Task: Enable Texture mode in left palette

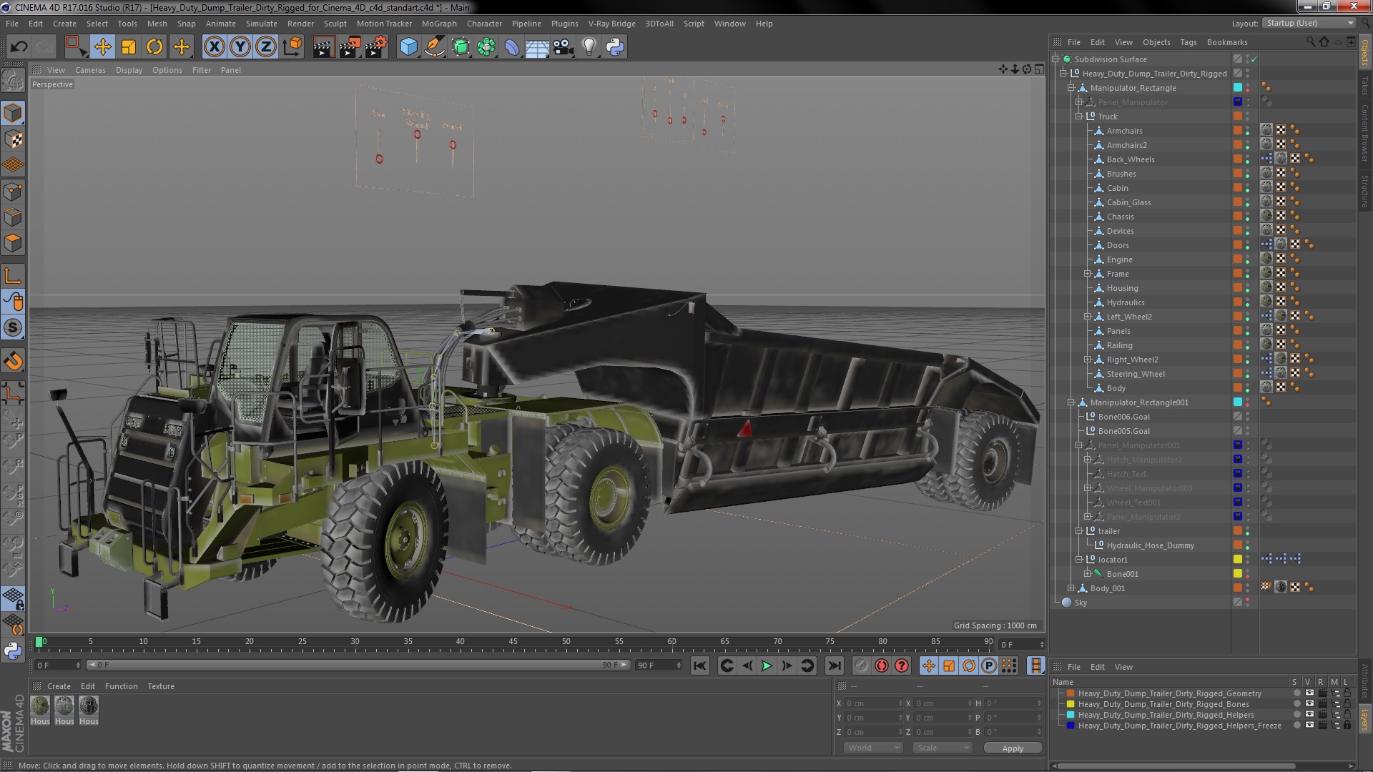Action: (x=13, y=139)
